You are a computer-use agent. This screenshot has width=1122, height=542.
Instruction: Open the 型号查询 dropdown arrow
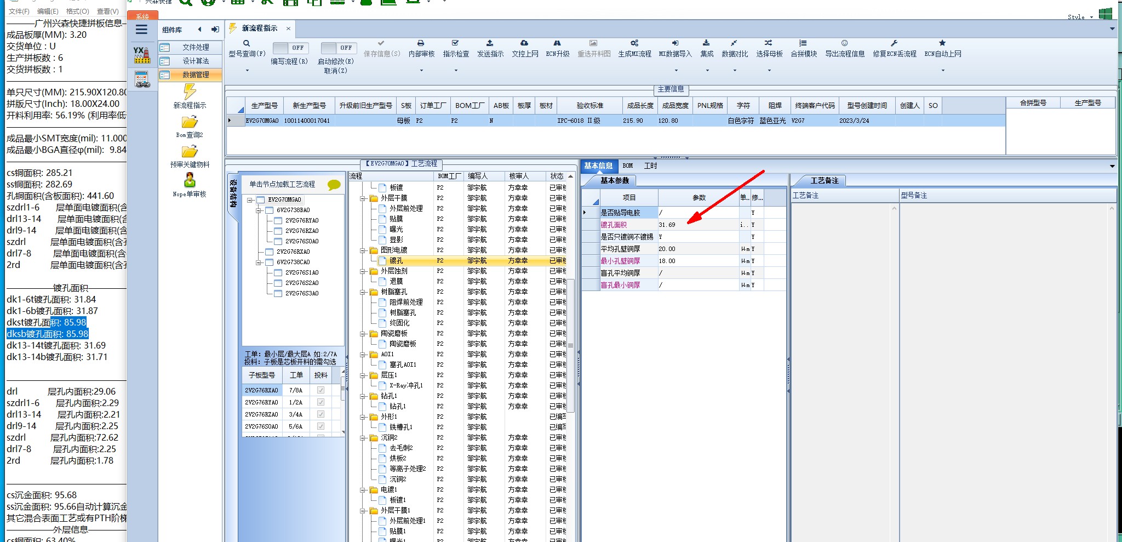coord(247,70)
